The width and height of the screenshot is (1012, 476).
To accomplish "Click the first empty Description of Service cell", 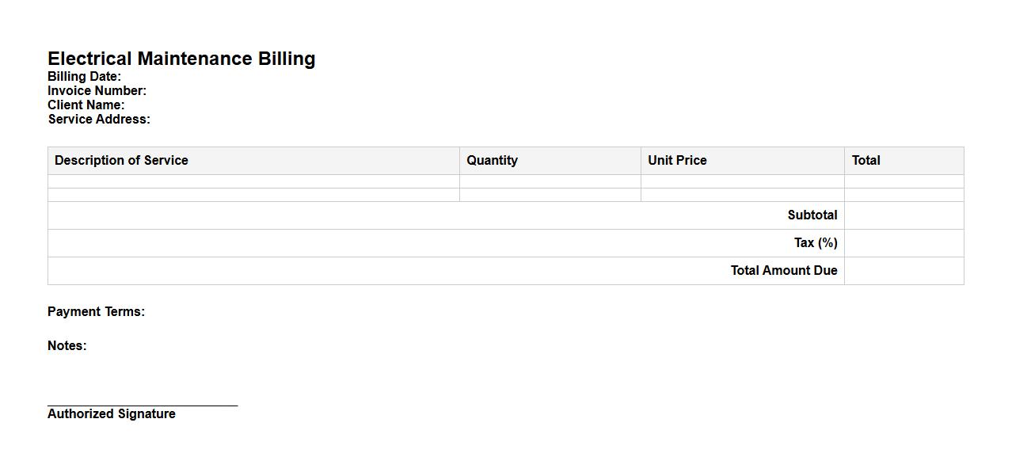I will 253,181.
